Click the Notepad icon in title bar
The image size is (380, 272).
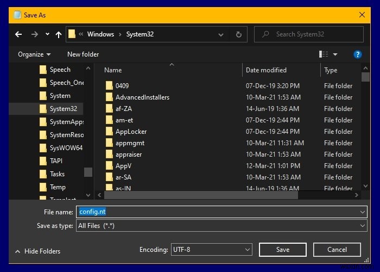pos(17,15)
